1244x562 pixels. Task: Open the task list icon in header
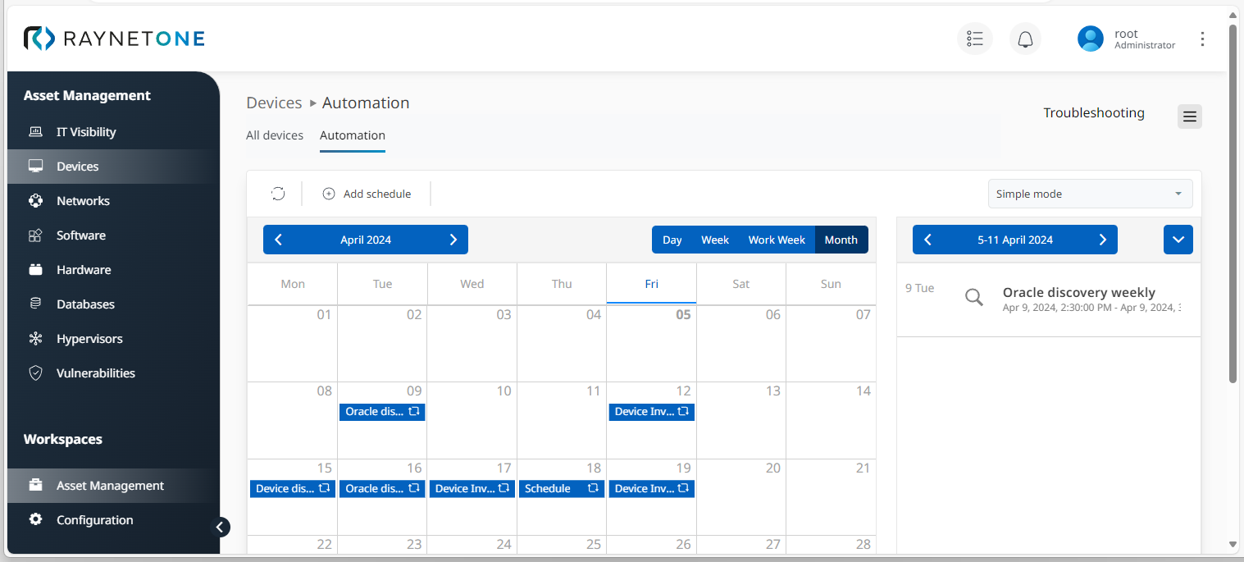tap(974, 39)
